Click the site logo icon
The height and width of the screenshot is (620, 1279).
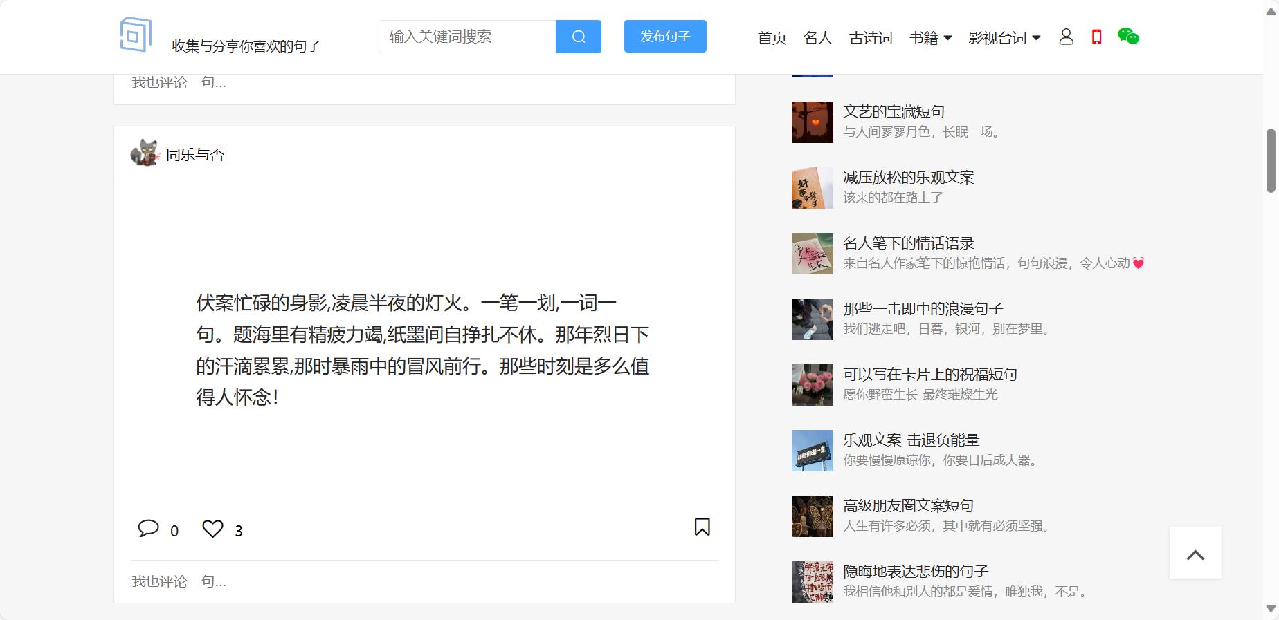[136, 35]
